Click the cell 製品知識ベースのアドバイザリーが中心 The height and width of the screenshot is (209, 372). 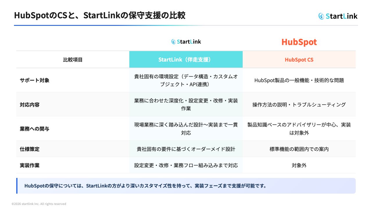[299, 129]
